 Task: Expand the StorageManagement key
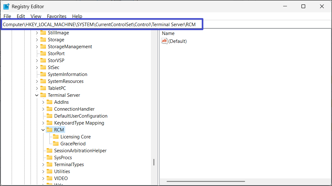coord(37,47)
